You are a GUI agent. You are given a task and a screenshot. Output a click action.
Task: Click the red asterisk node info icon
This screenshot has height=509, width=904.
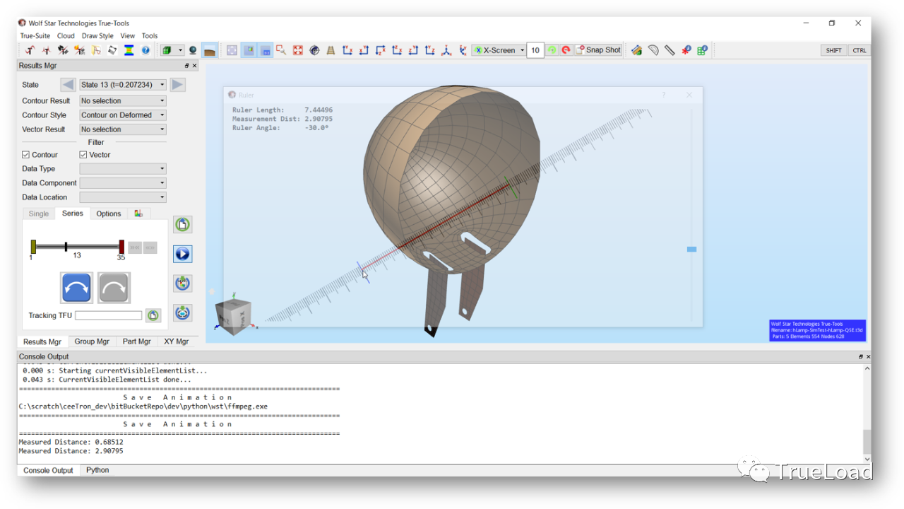686,50
